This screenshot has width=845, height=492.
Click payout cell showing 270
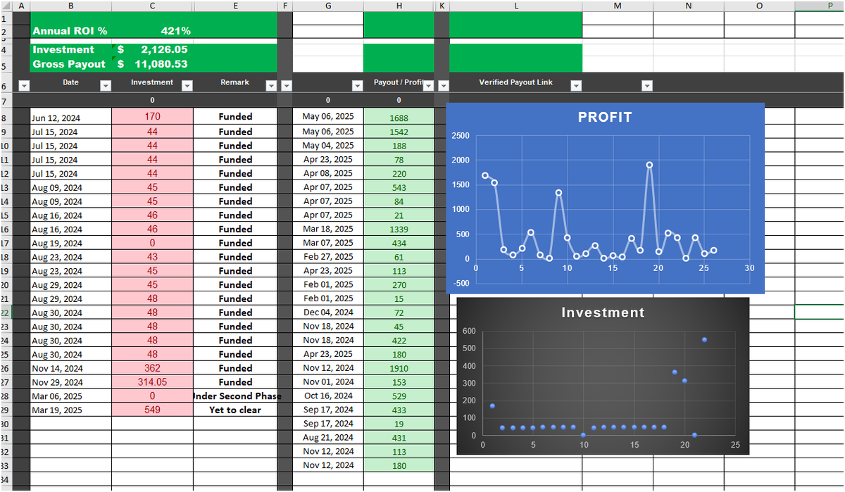(x=399, y=285)
